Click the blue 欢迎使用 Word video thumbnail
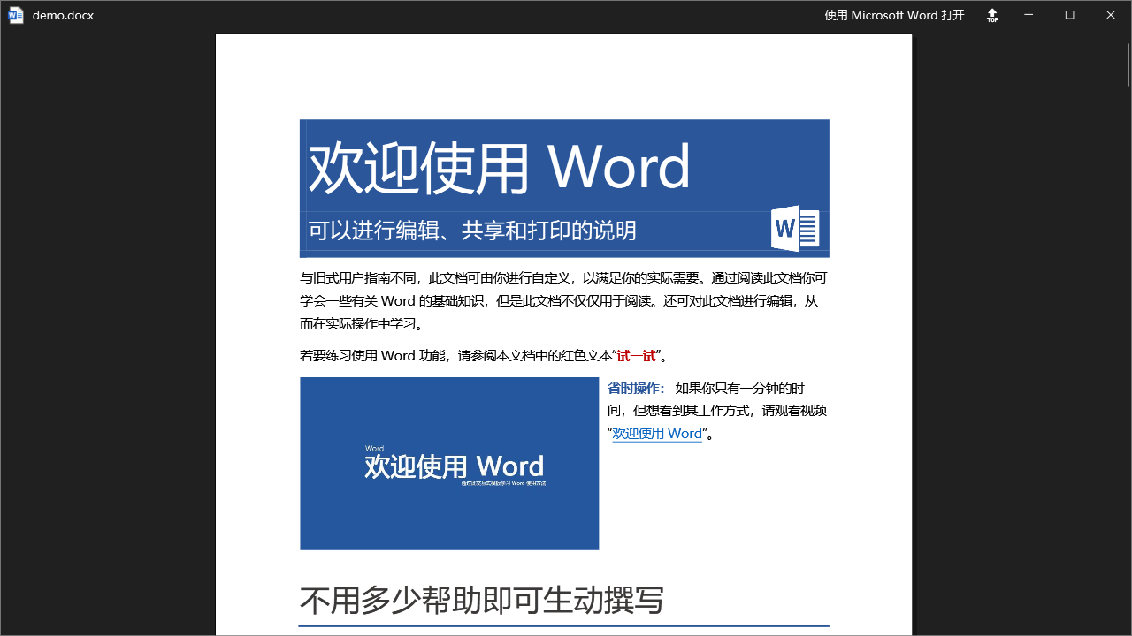Screen dimensions: 1132x636 click(x=449, y=464)
